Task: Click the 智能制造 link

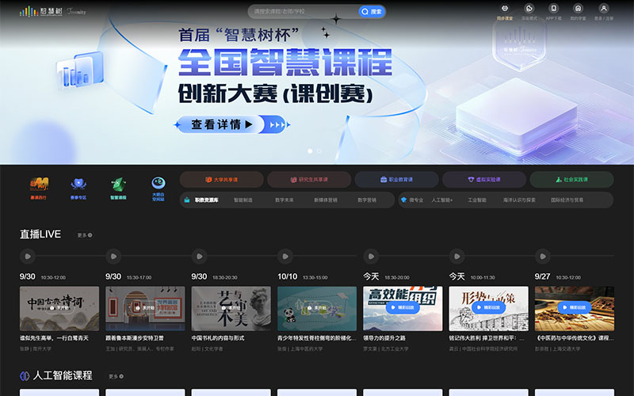Action: click(243, 200)
